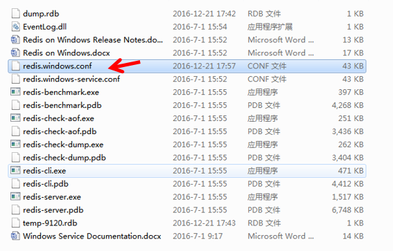The height and width of the screenshot is (251, 393).
Task: Click the 6,748 KB size value
Action: click(x=348, y=210)
